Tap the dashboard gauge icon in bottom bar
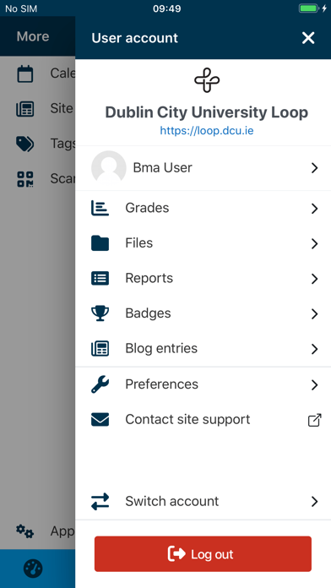 click(33, 569)
